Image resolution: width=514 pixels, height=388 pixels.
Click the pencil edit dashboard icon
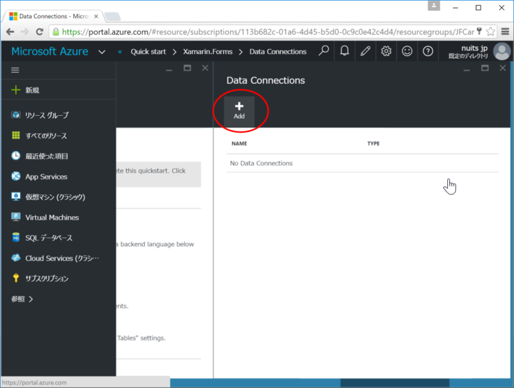[365, 51]
